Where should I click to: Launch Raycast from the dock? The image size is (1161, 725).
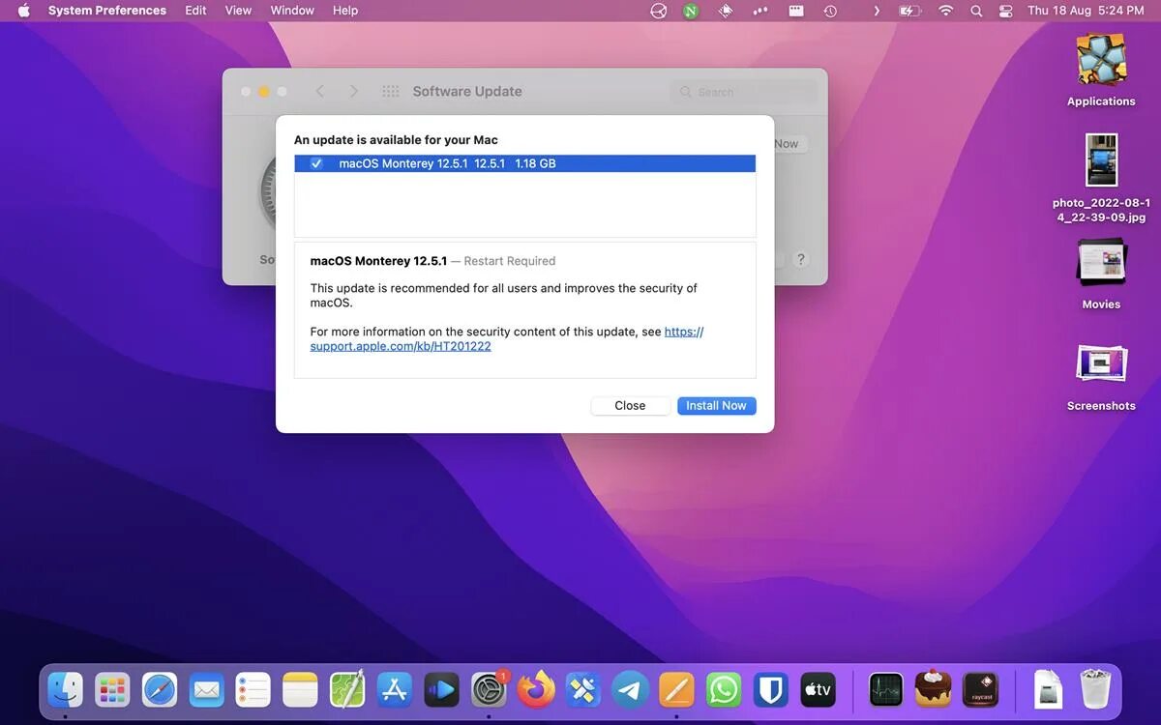(x=980, y=689)
